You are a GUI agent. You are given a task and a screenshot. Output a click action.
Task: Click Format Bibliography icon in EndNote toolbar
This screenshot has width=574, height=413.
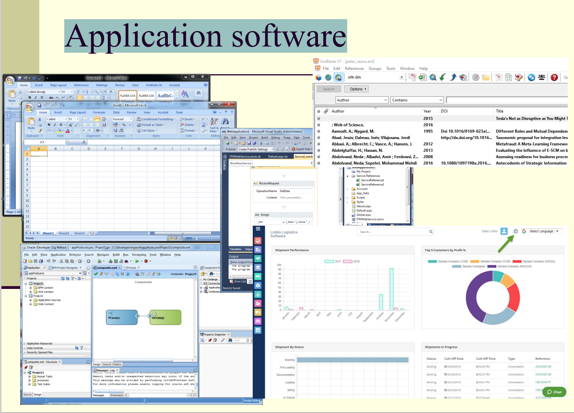[x=508, y=77]
